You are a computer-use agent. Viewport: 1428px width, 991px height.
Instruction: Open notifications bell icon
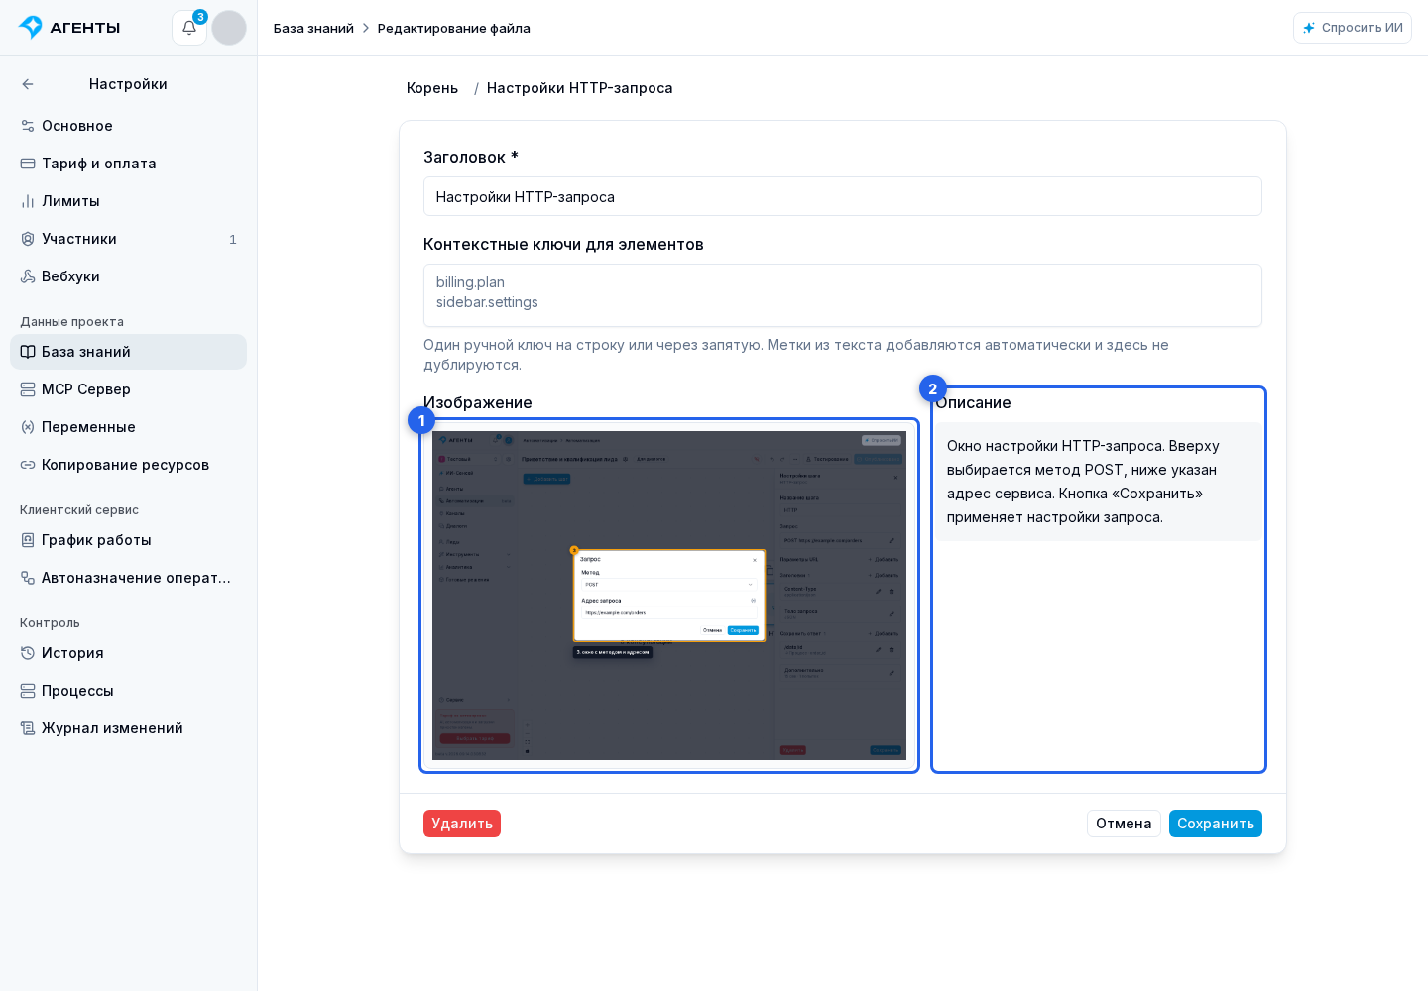point(189,28)
